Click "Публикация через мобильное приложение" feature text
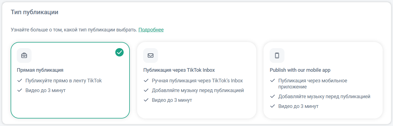 (x=313, y=84)
